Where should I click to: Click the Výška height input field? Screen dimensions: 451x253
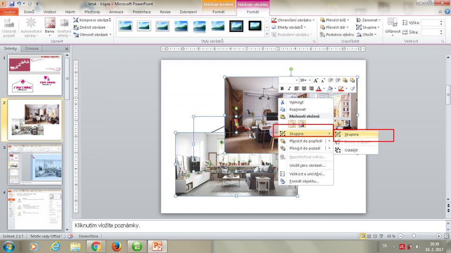tap(430, 23)
